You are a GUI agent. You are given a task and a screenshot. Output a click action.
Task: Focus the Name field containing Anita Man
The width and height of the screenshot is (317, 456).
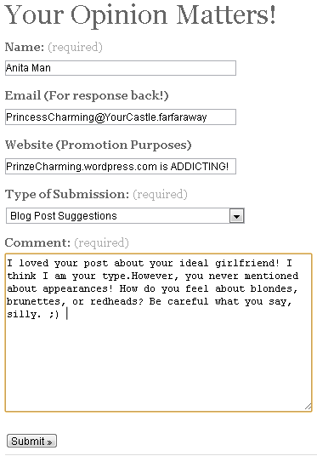[121, 68]
